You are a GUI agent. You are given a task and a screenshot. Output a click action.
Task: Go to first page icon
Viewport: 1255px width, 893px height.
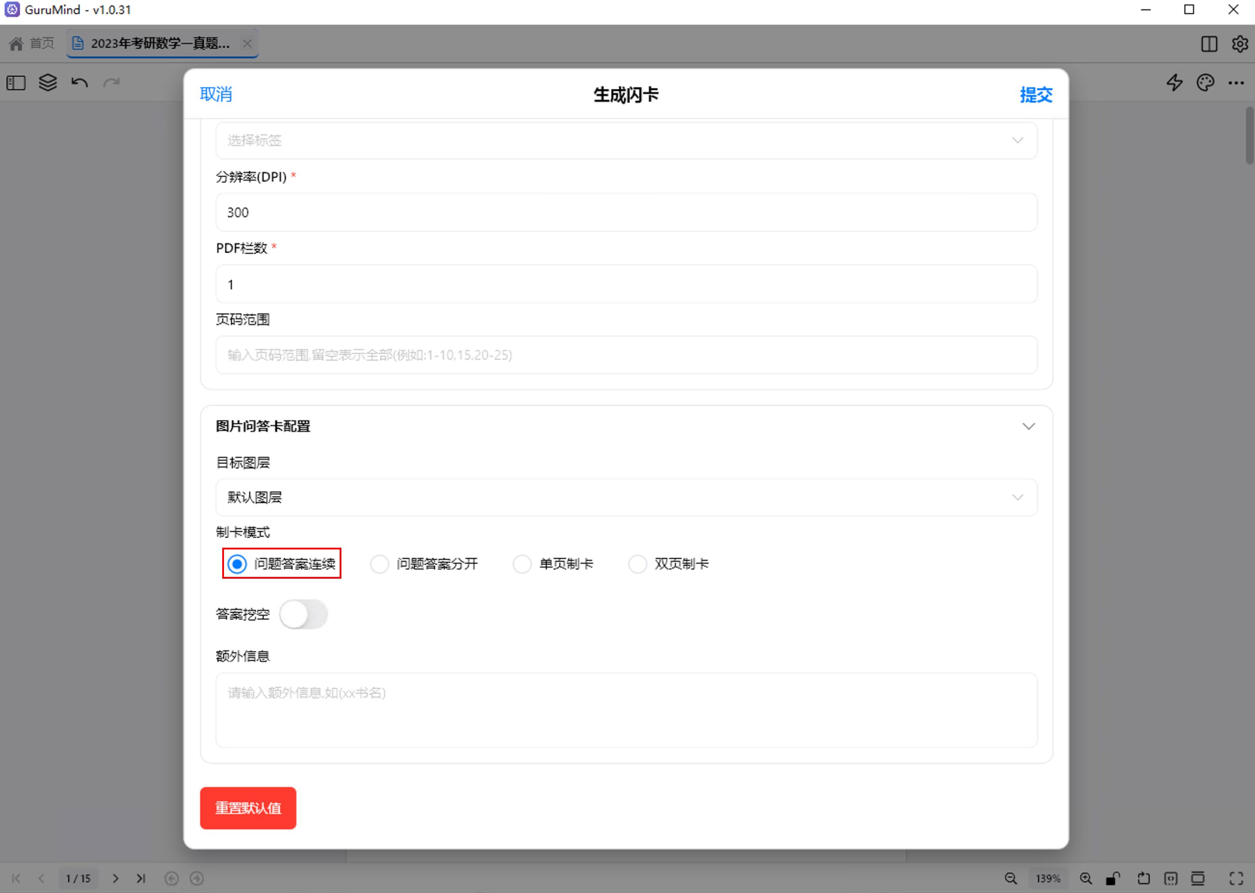pos(17,879)
